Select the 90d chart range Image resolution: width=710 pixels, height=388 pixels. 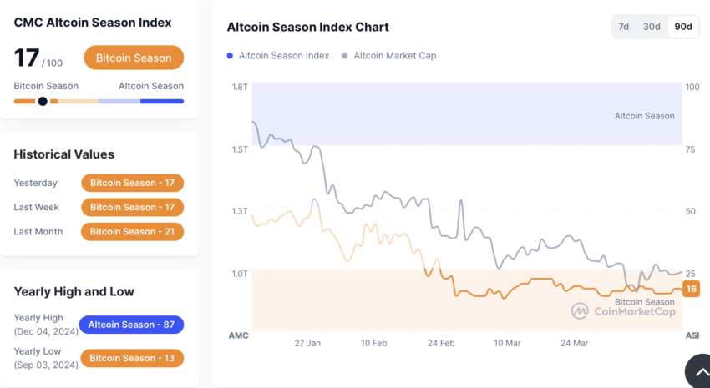click(682, 27)
